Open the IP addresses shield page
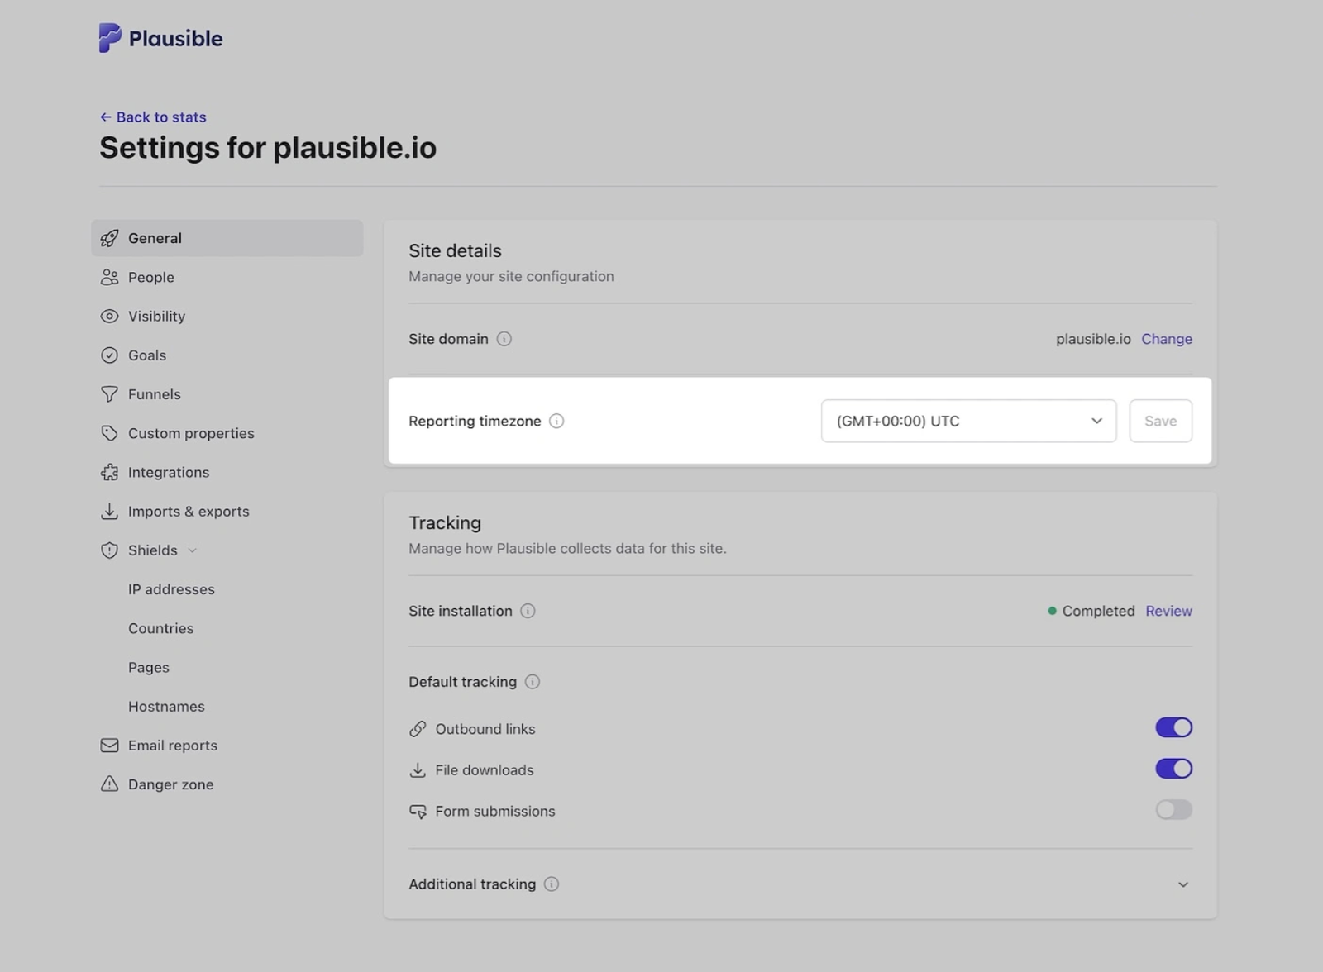This screenshot has height=972, width=1323. click(x=171, y=589)
